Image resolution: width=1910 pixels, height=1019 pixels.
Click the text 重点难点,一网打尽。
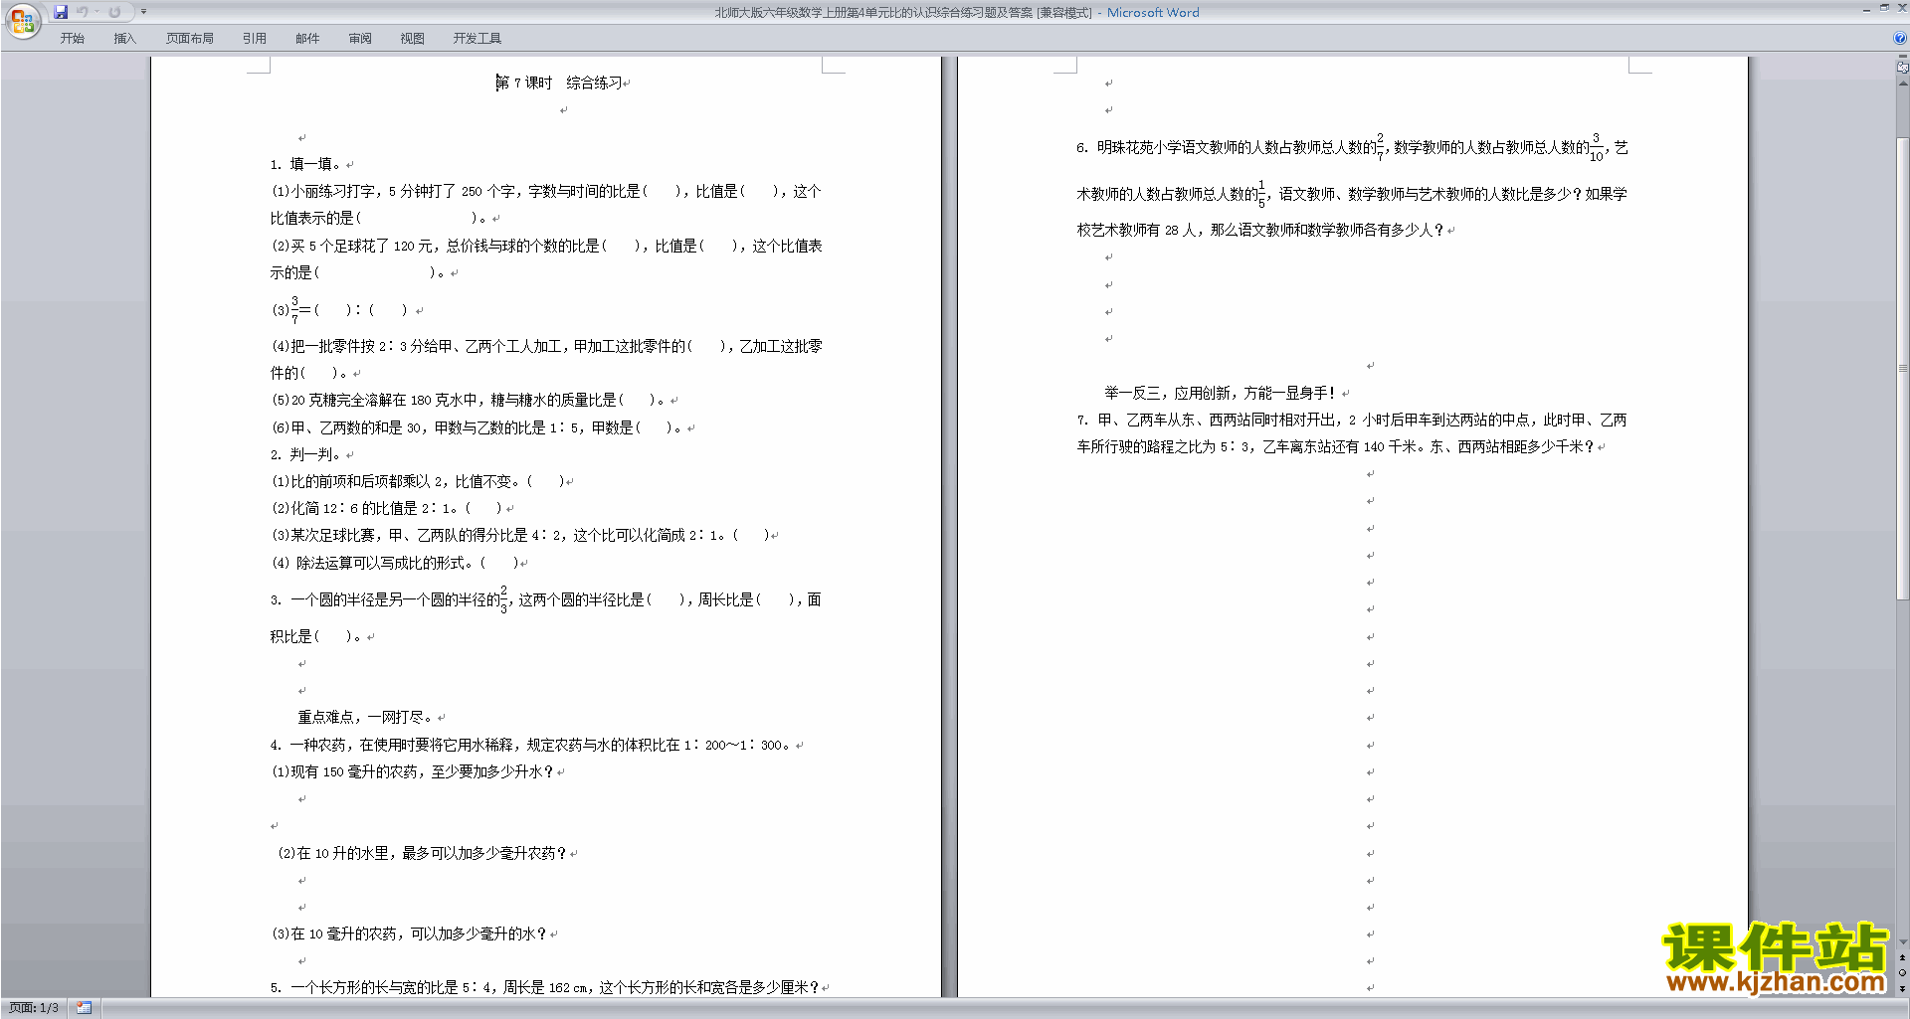tap(366, 717)
